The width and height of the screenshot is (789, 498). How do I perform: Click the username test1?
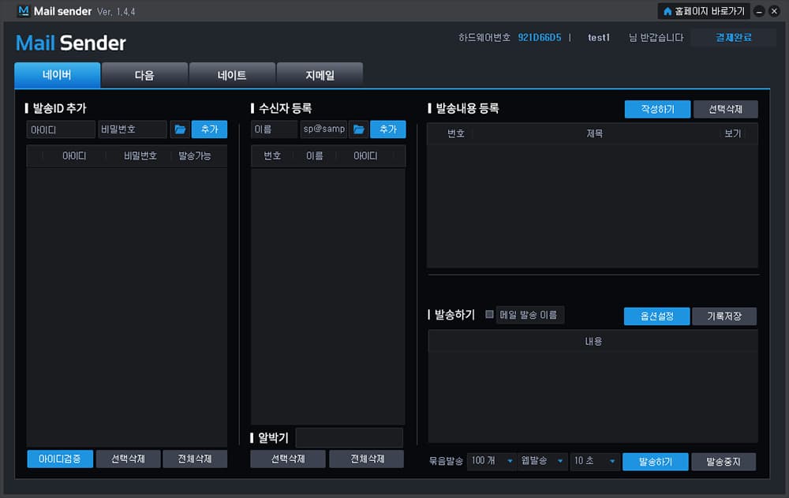tap(599, 37)
